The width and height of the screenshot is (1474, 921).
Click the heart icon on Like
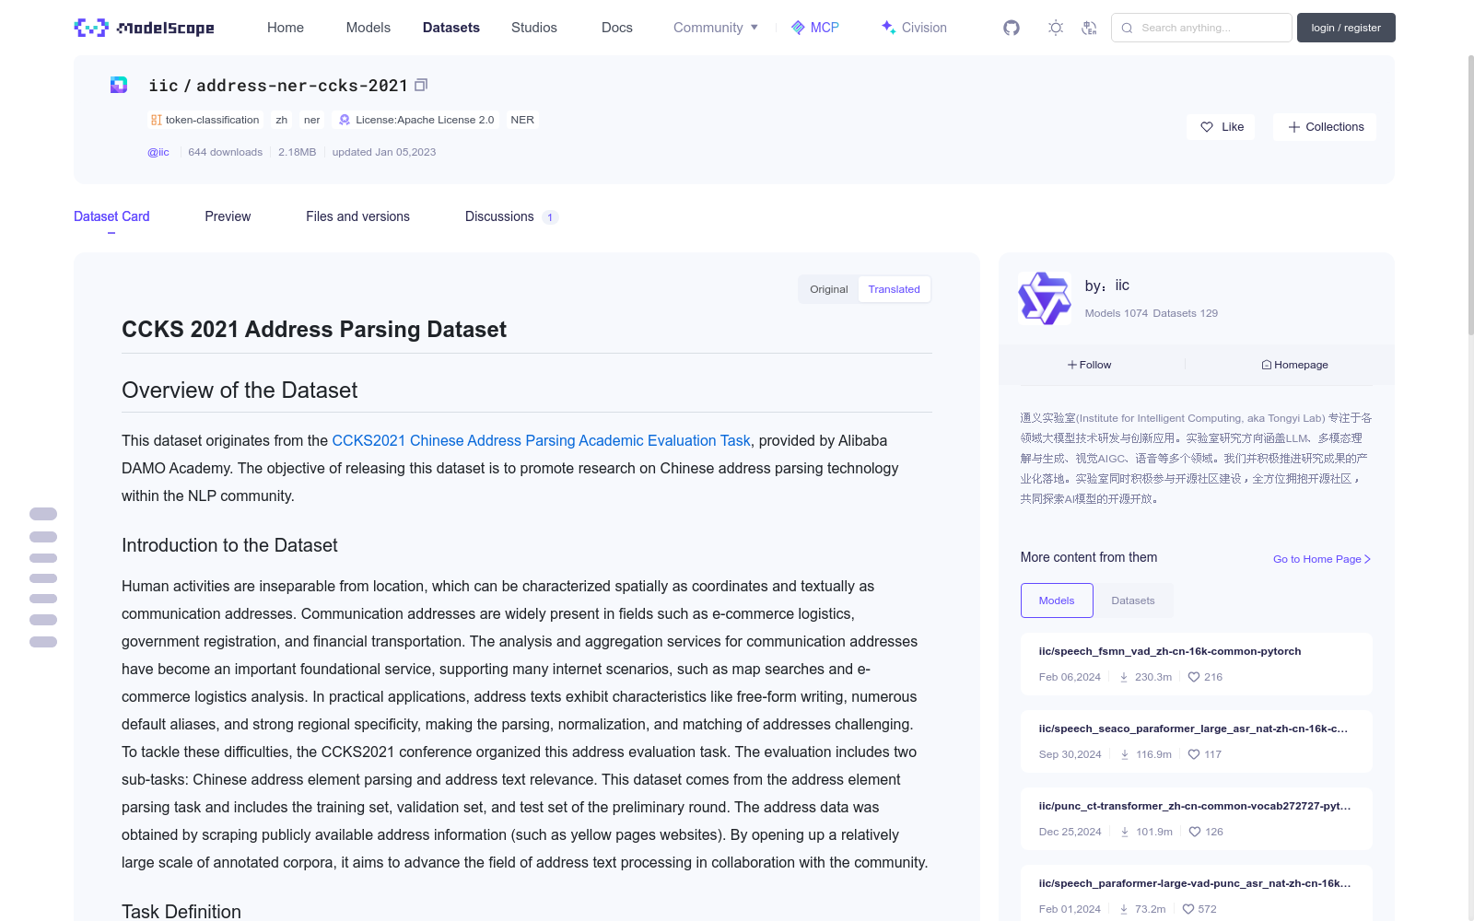[x=1207, y=127]
